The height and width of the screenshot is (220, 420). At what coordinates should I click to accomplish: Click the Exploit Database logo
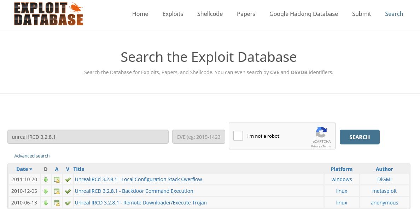coord(48,14)
